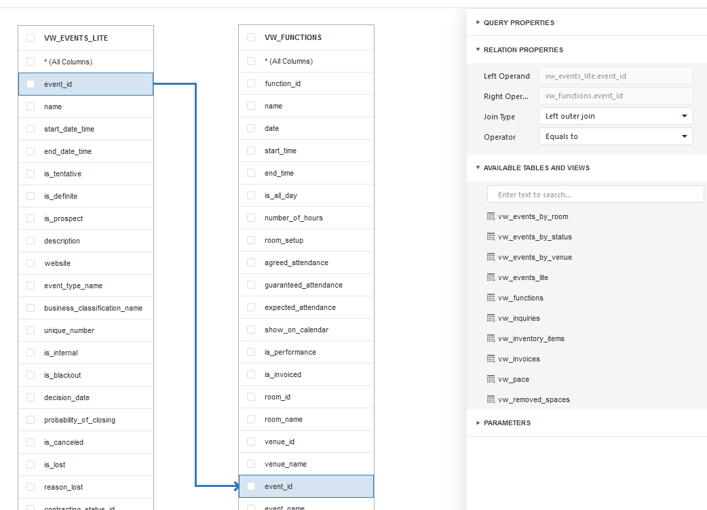Image resolution: width=707 pixels, height=510 pixels.
Task: Select vw_events_by_venue in available views
Action: coord(535,257)
